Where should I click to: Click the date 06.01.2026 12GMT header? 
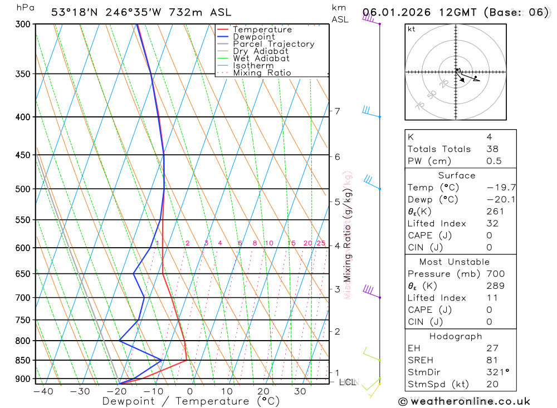[x=419, y=12]
